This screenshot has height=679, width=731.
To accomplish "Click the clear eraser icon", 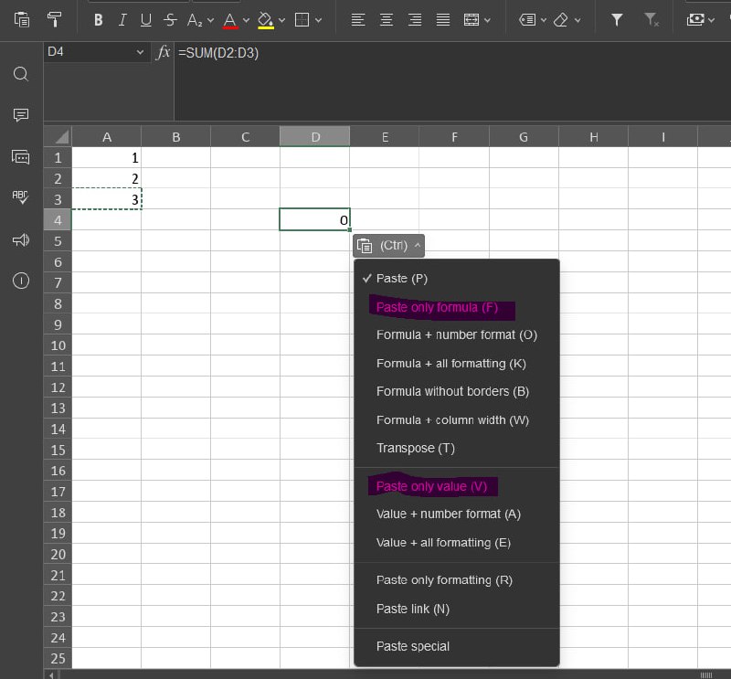I will (x=561, y=20).
